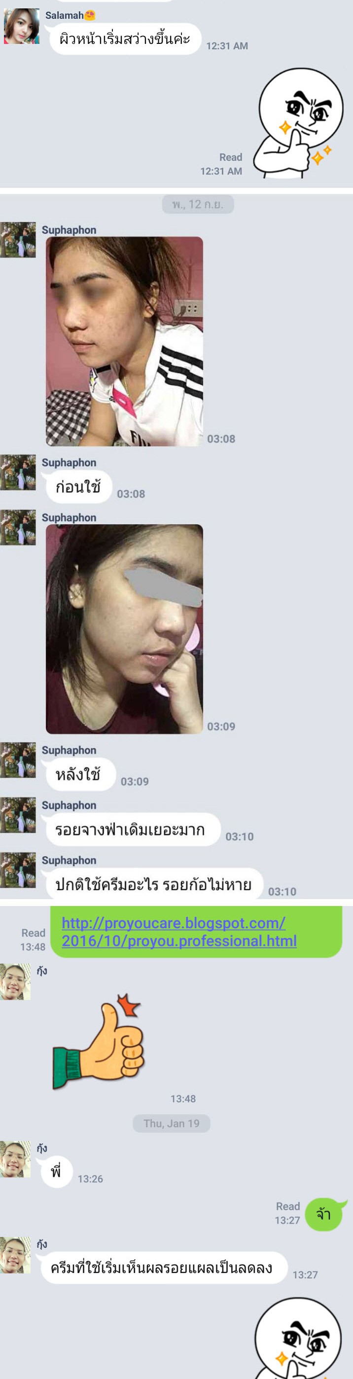This screenshot has height=1379, width=353.
Task: Open กุ้ง's avatar next to the thumbs-up sticker
Action: click(15, 981)
